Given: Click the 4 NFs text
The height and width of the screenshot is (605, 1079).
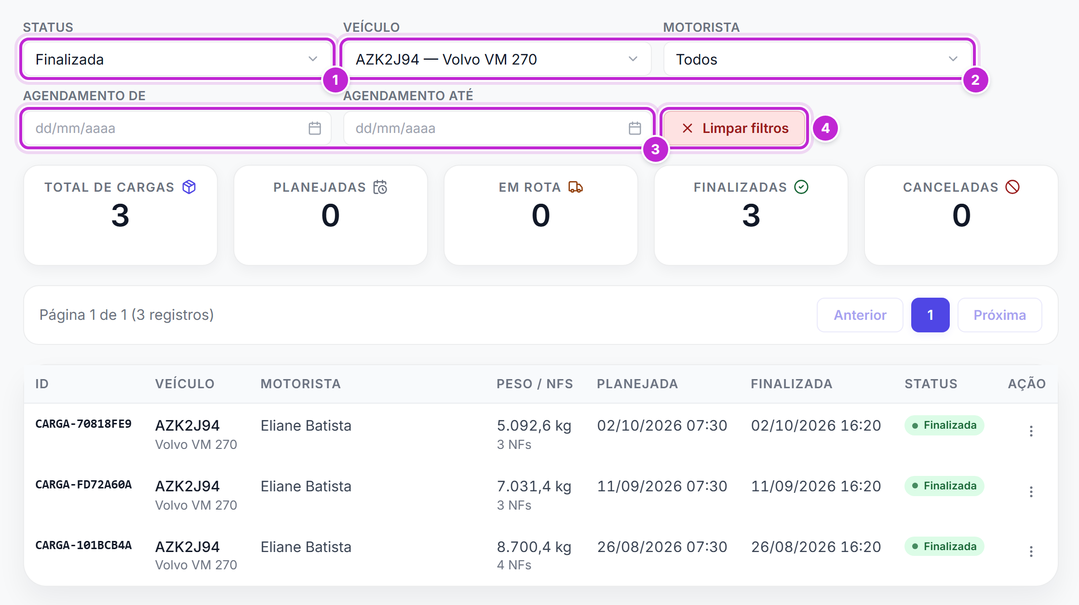Looking at the screenshot, I should 514,565.
